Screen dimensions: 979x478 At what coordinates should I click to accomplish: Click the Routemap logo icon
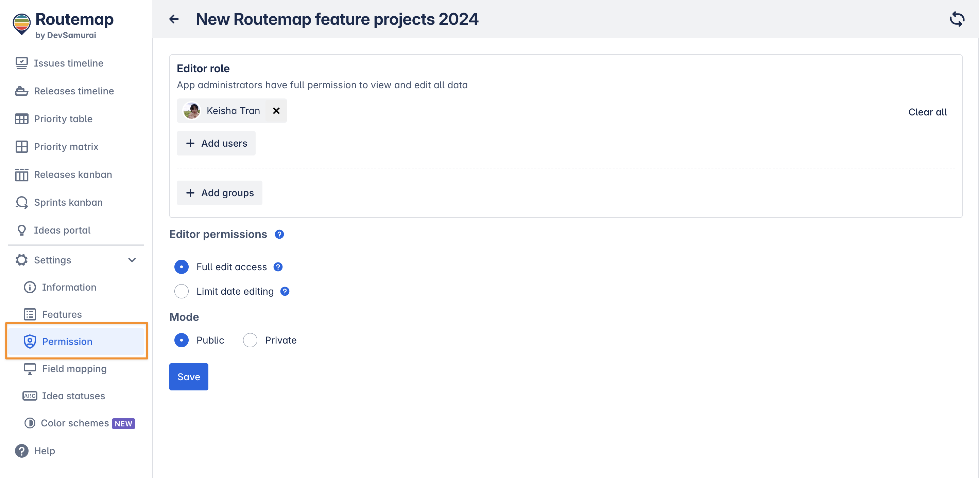tap(21, 24)
